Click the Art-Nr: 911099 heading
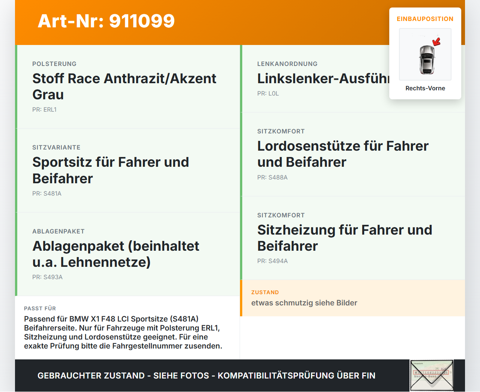The width and height of the screenshot is (480, 392). (x=106, y=21)
